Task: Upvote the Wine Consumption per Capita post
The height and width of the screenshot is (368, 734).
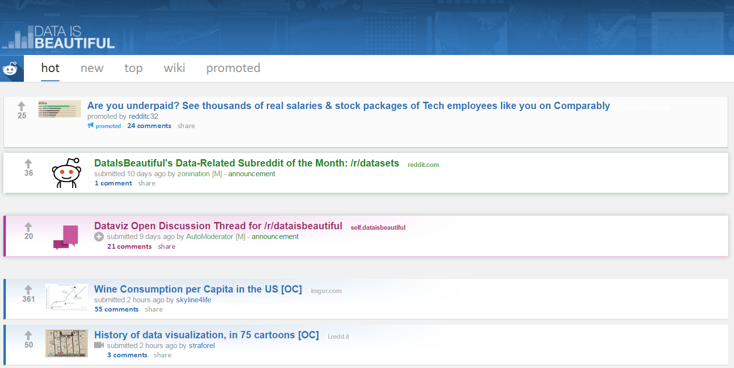Action: (28, 290)
